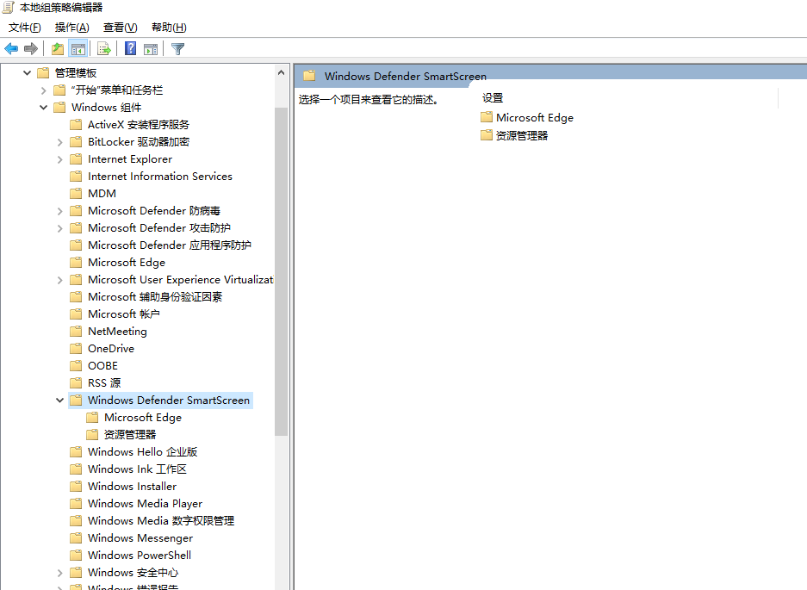This screenshot has height=590, width=807.
Task: Select Windows Hello 企业版 in tree
Action: tap(143, 452)
